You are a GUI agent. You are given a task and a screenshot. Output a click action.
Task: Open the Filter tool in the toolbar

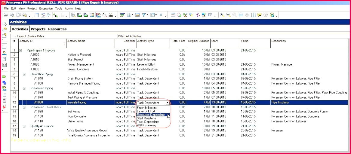coord(144,15)
